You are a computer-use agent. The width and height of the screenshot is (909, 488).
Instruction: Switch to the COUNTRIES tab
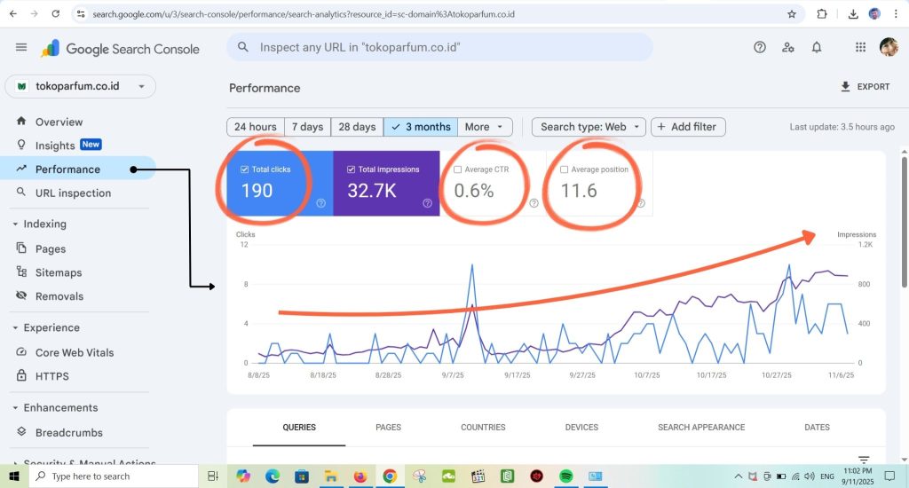tap(483, 428)
